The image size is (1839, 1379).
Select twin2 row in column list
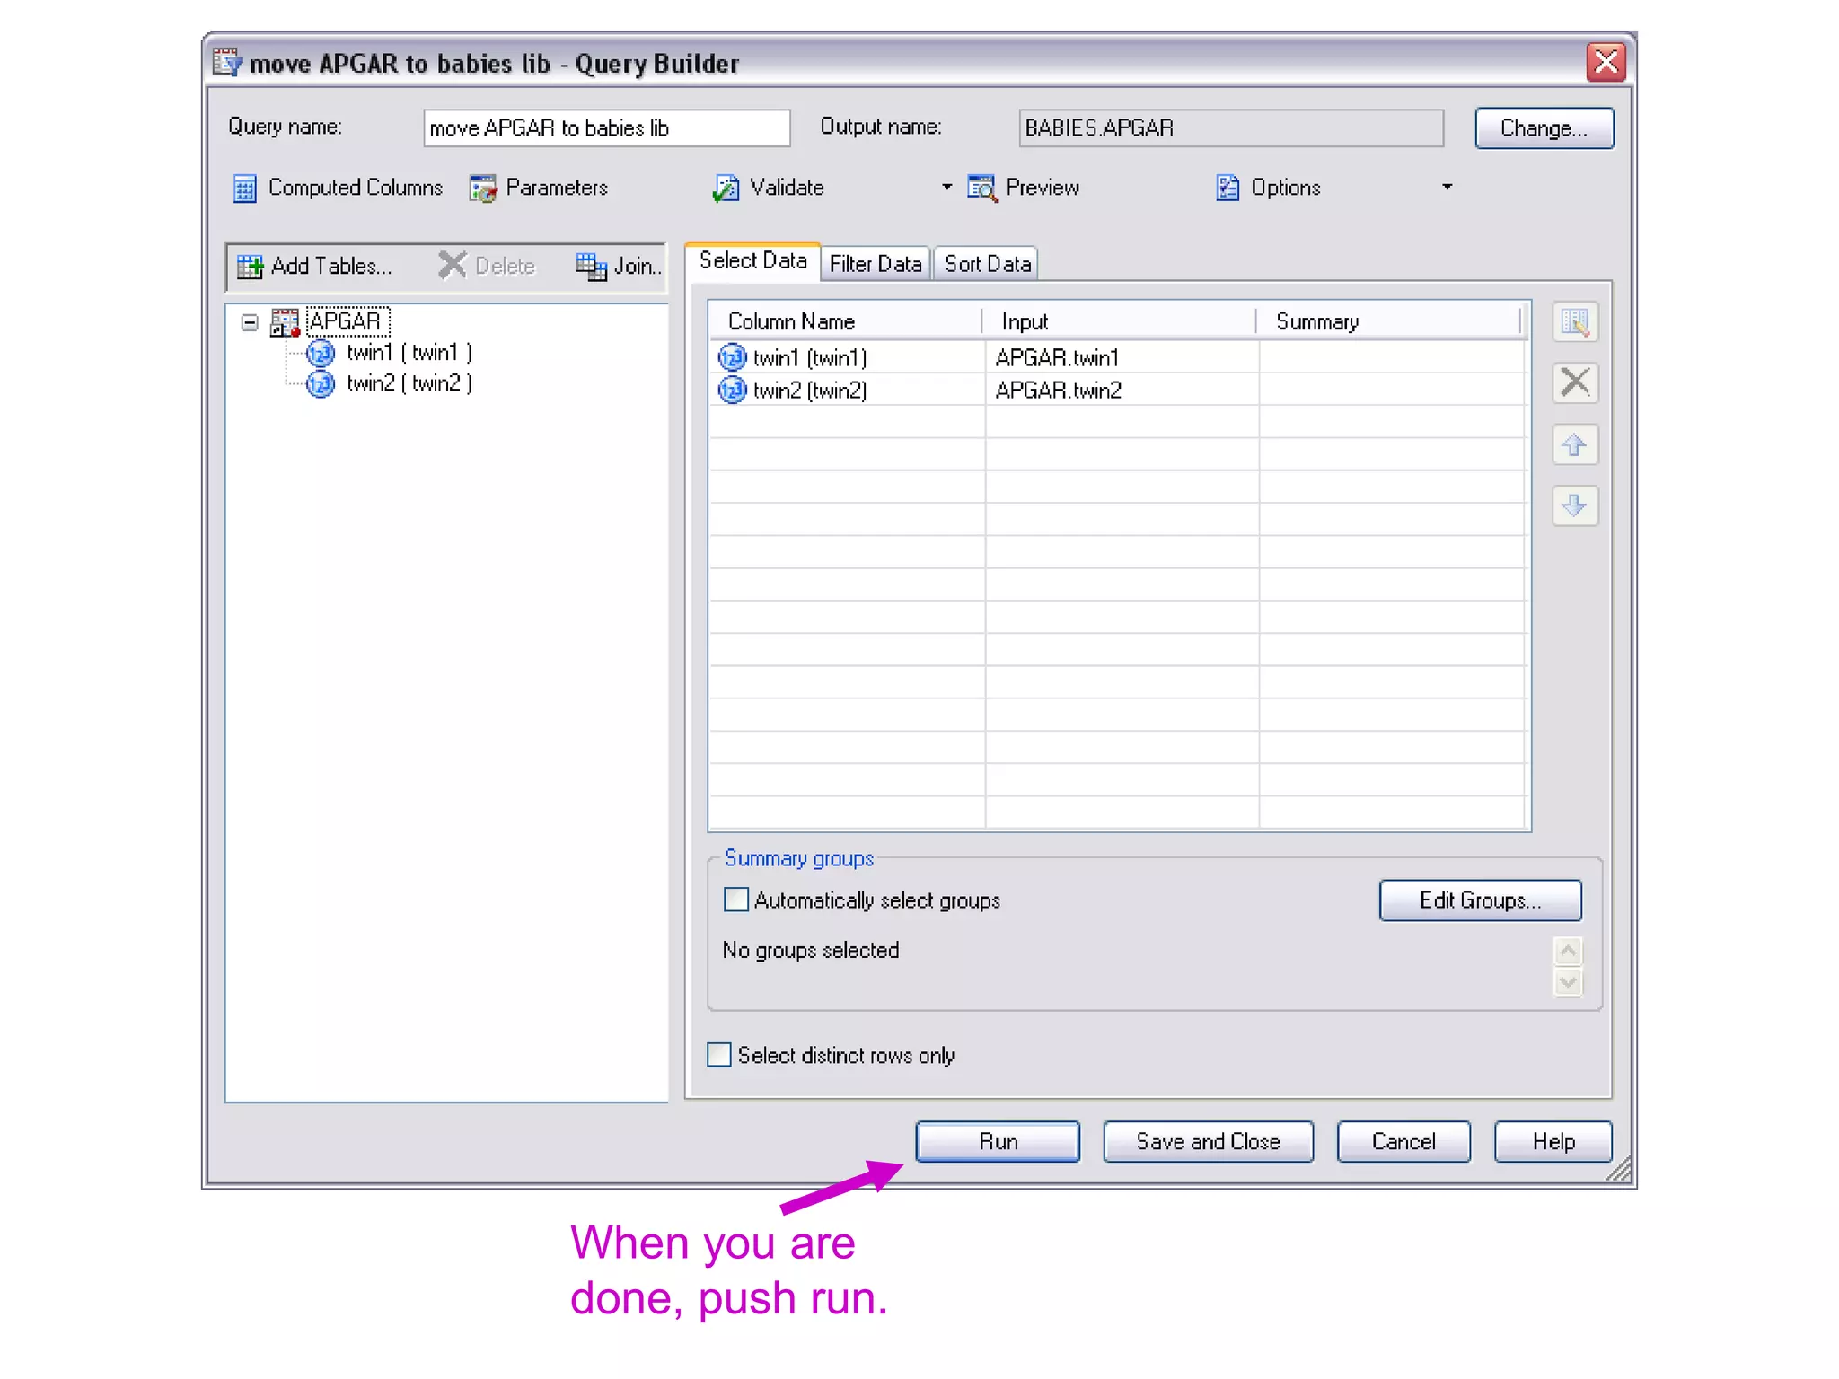[x=809, y=391]
